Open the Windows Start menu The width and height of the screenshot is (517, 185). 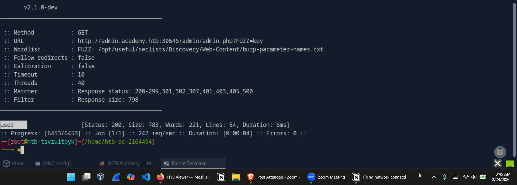tap(71, 177)
